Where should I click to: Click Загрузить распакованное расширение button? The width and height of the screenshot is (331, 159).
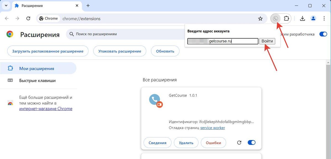coord(48,51)
